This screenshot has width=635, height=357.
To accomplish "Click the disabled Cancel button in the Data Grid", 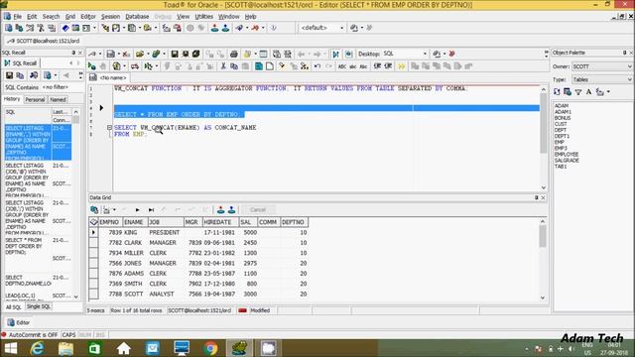I will click(258, 209).
